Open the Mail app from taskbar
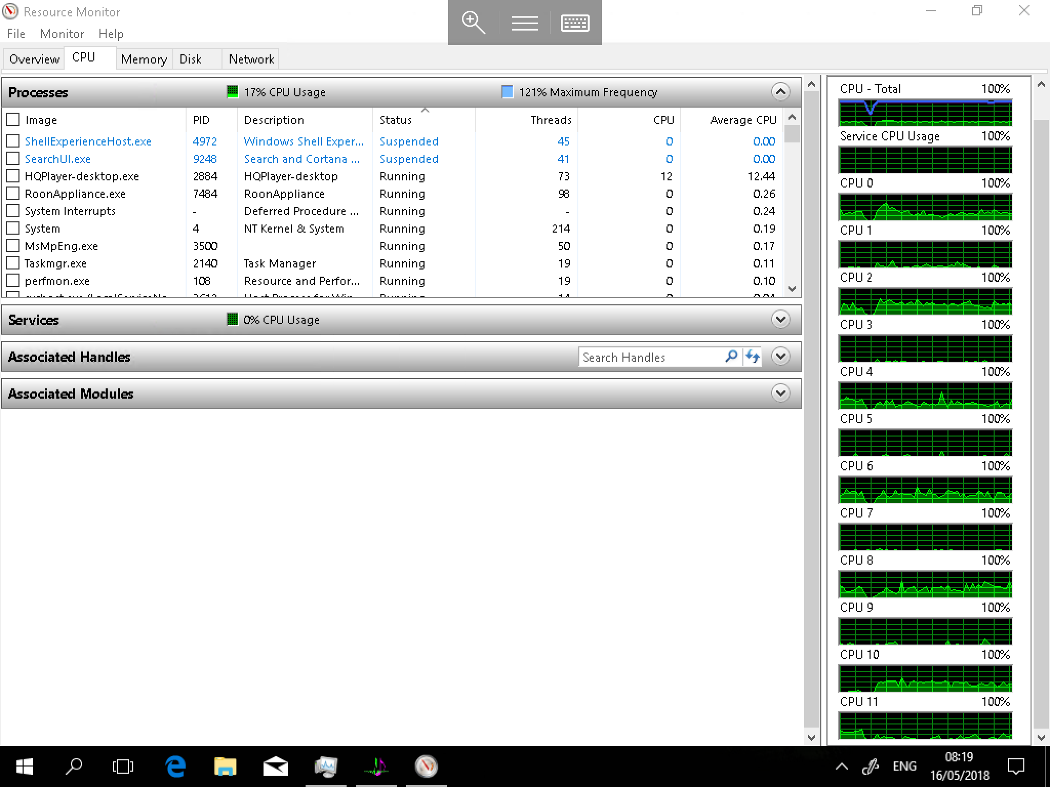The width and height of the screenshot is (1050, 787). pos(275,767)
